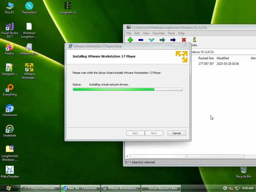This screenshot has height=192, width=256.
Task: Select the Windows Longhorn text file icon
Action: coord(29,30)
